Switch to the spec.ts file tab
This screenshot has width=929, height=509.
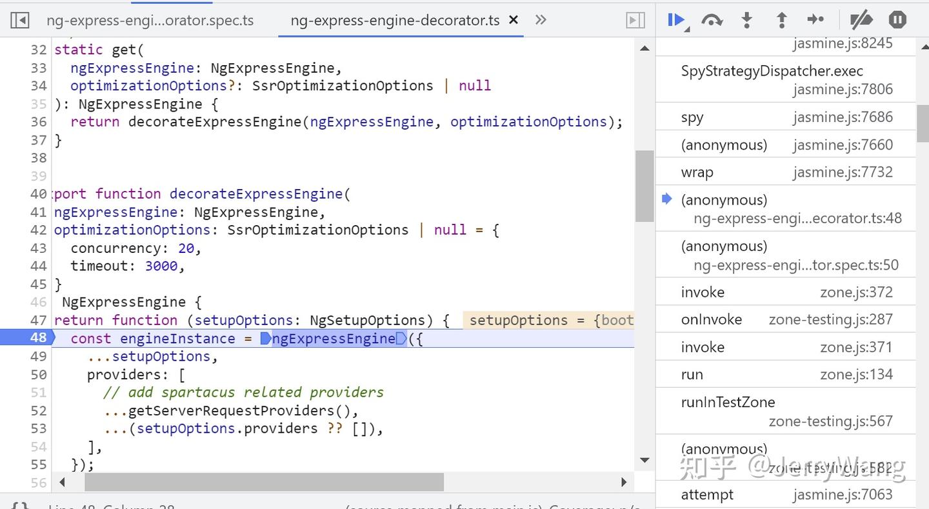point(150,21)
